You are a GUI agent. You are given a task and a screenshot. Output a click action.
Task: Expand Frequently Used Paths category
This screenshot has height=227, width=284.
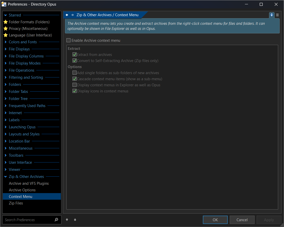point(5,106)
